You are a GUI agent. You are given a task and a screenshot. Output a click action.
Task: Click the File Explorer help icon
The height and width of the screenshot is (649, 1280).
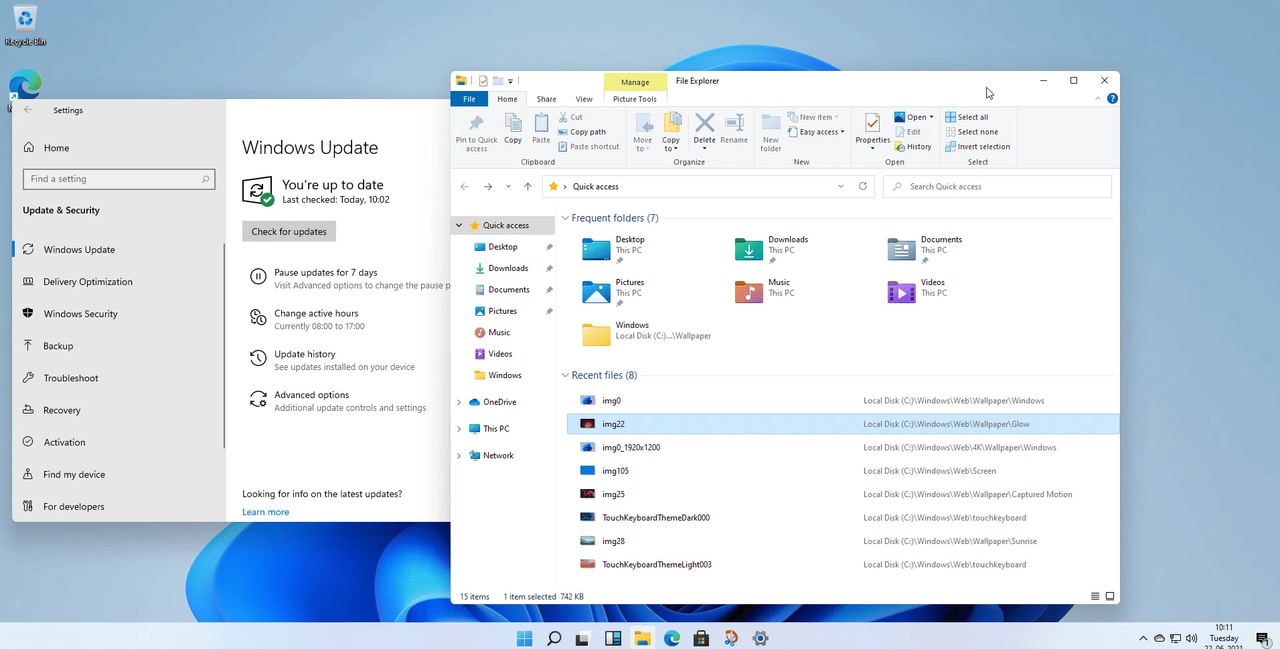(1112, 98)
